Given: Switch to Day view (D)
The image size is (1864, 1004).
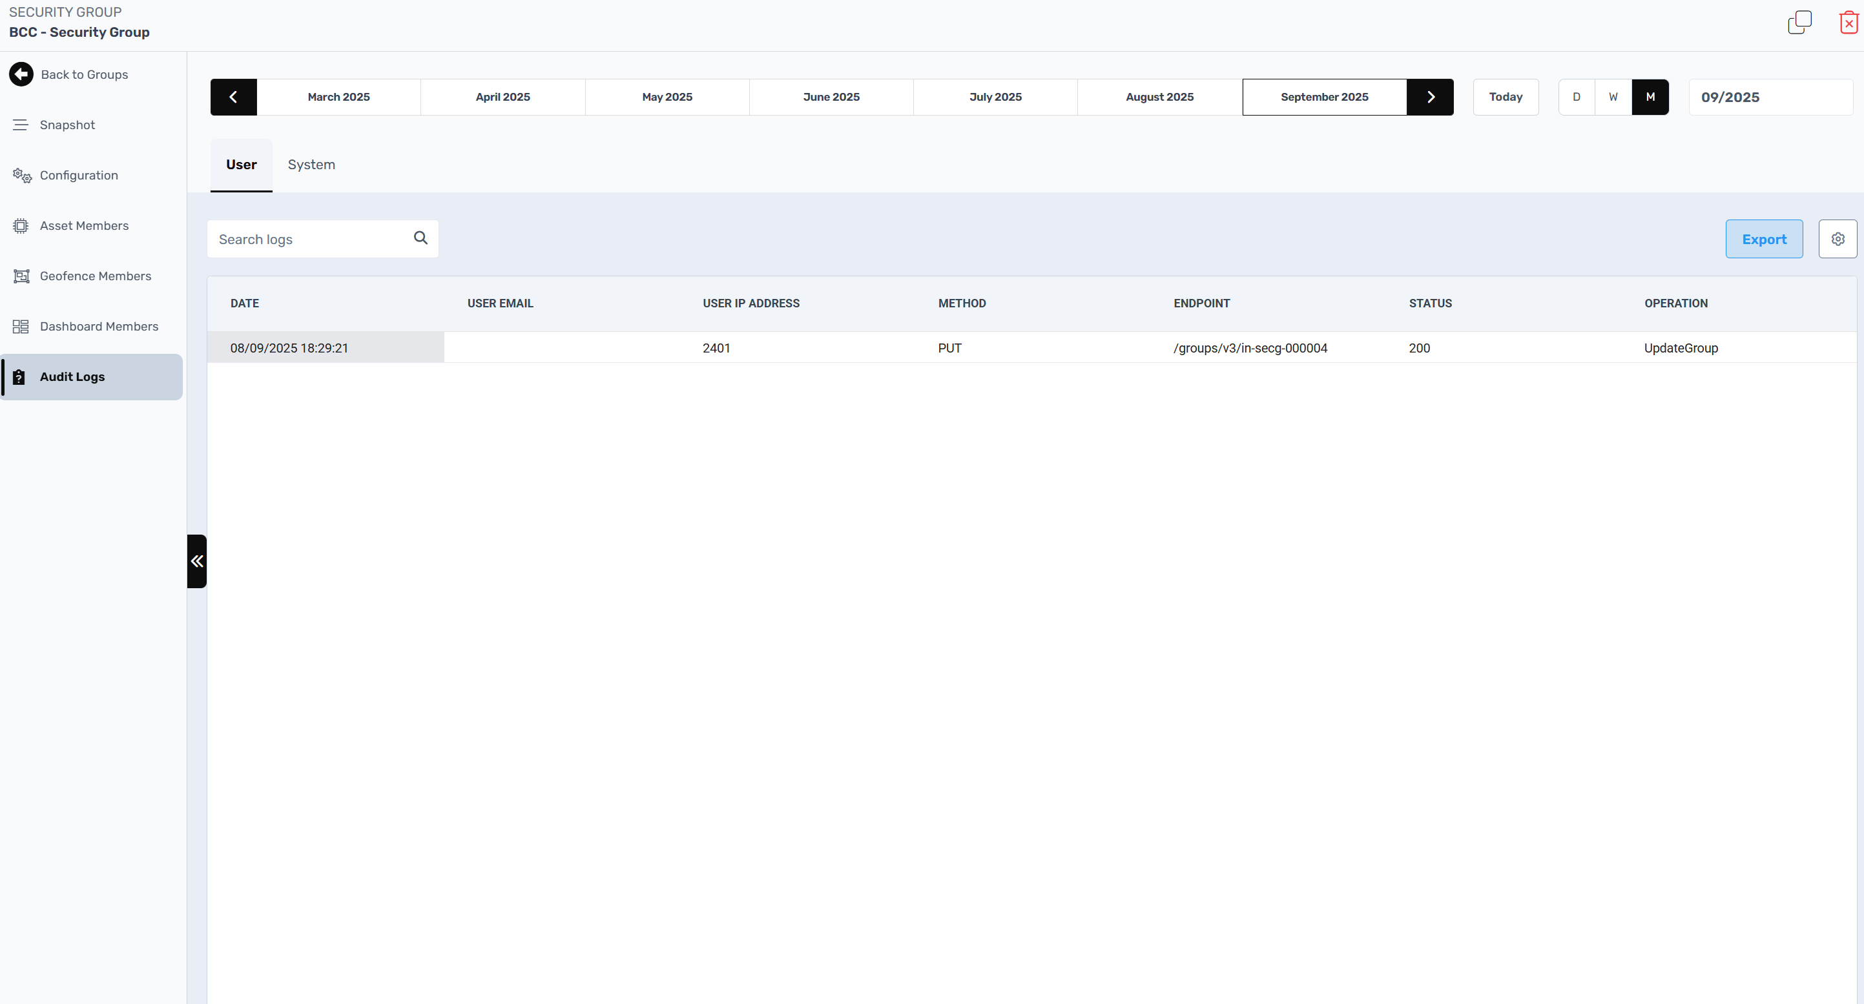Looking at the screenshot, I should [x=1576, y=97].
